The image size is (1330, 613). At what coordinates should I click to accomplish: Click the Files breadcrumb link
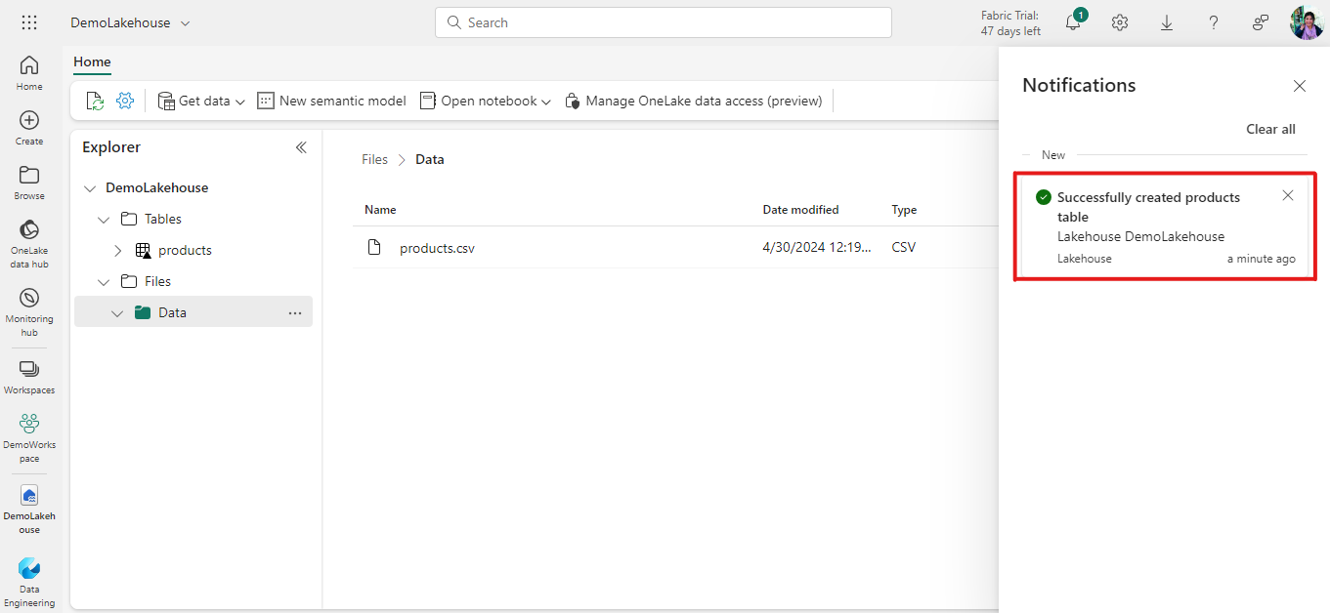point(374,159)
